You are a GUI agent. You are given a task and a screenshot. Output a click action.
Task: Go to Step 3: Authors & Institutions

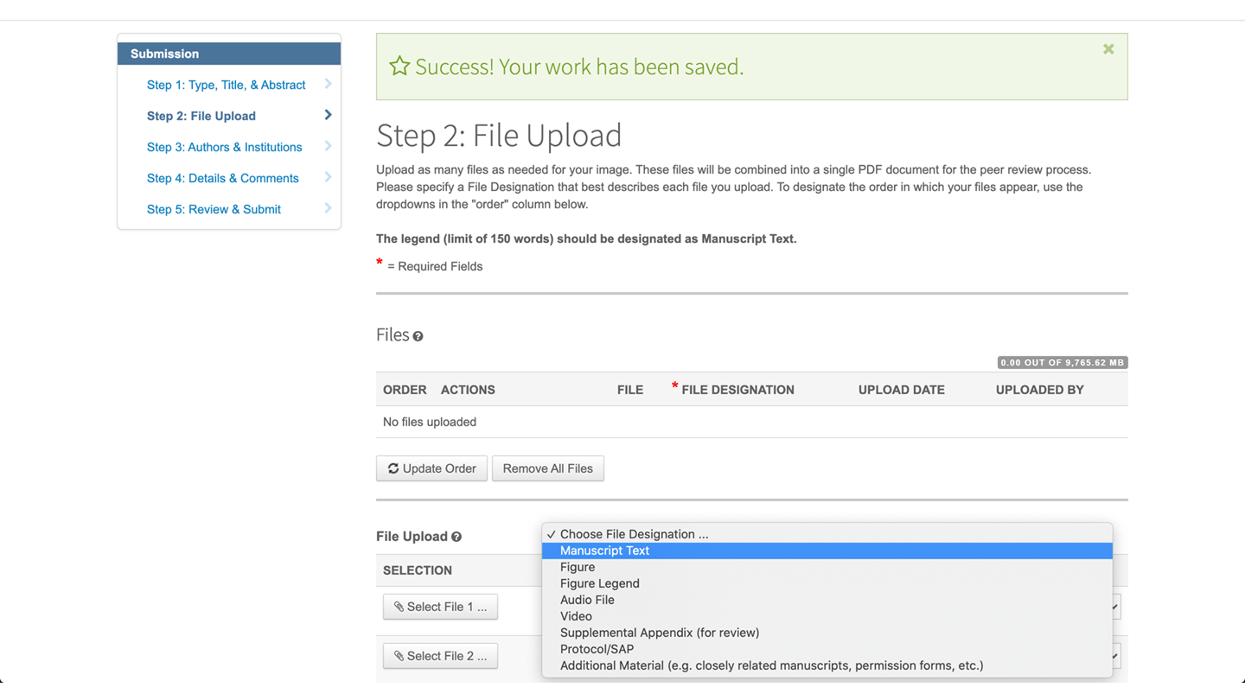[x=224, y=147]
